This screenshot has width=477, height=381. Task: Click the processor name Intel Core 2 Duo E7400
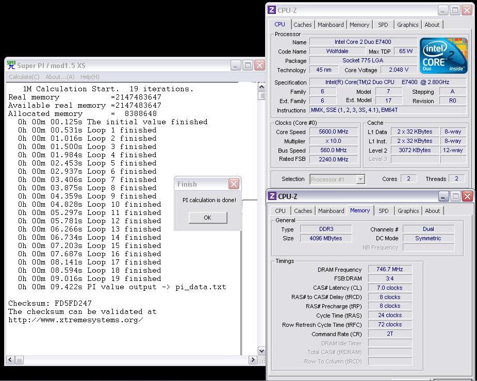(363, 42)
